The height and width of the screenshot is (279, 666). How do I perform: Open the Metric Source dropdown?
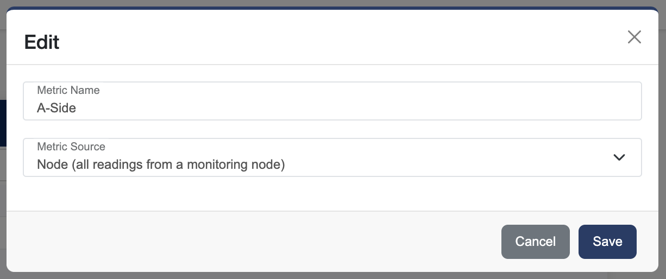332,157
